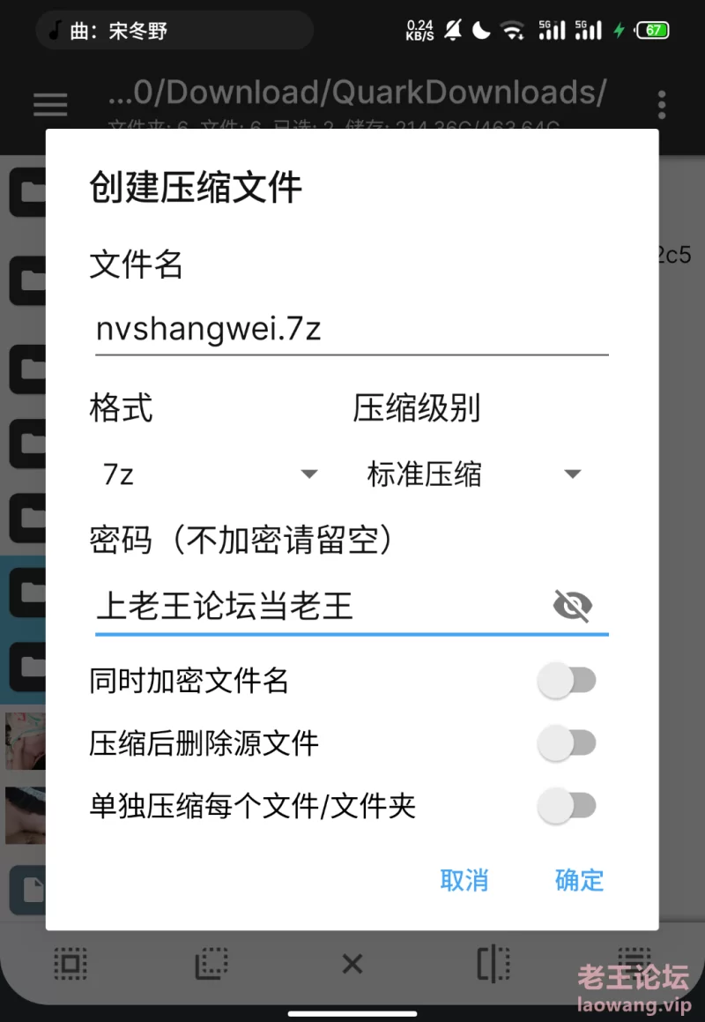This screenshot has height=1022, width=705.
Task: Tap the invert selection icon in bottom toolbar
Action: [x=211, y=963]
